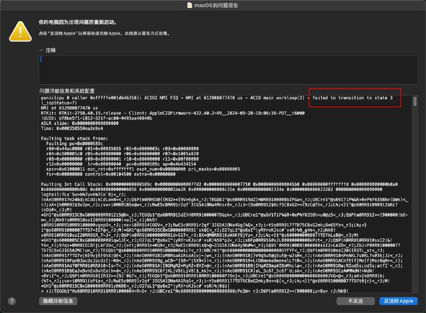Image resolution: width=426 pixels, height=313 pixels.
Task: Click 'failed to transition to state 3' text
Action: 353,98
